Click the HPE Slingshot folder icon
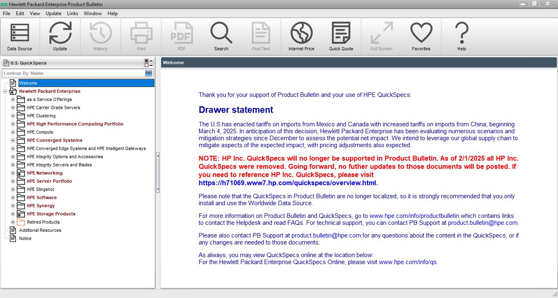Screen dimensions: 558x298 coord(21,189)
